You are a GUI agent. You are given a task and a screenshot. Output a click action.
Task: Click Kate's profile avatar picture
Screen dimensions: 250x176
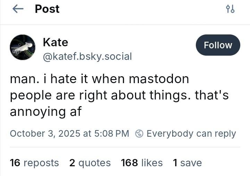click(x=23, y=47)
